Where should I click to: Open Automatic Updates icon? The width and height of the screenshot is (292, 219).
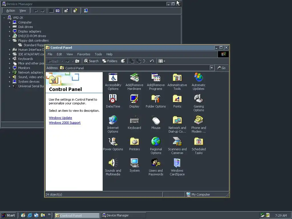click(198, 82)
